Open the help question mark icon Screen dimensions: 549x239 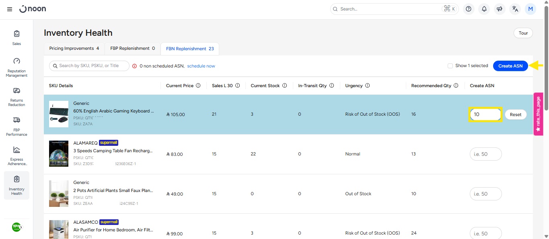pyautogui.click(x=468, y=9)
